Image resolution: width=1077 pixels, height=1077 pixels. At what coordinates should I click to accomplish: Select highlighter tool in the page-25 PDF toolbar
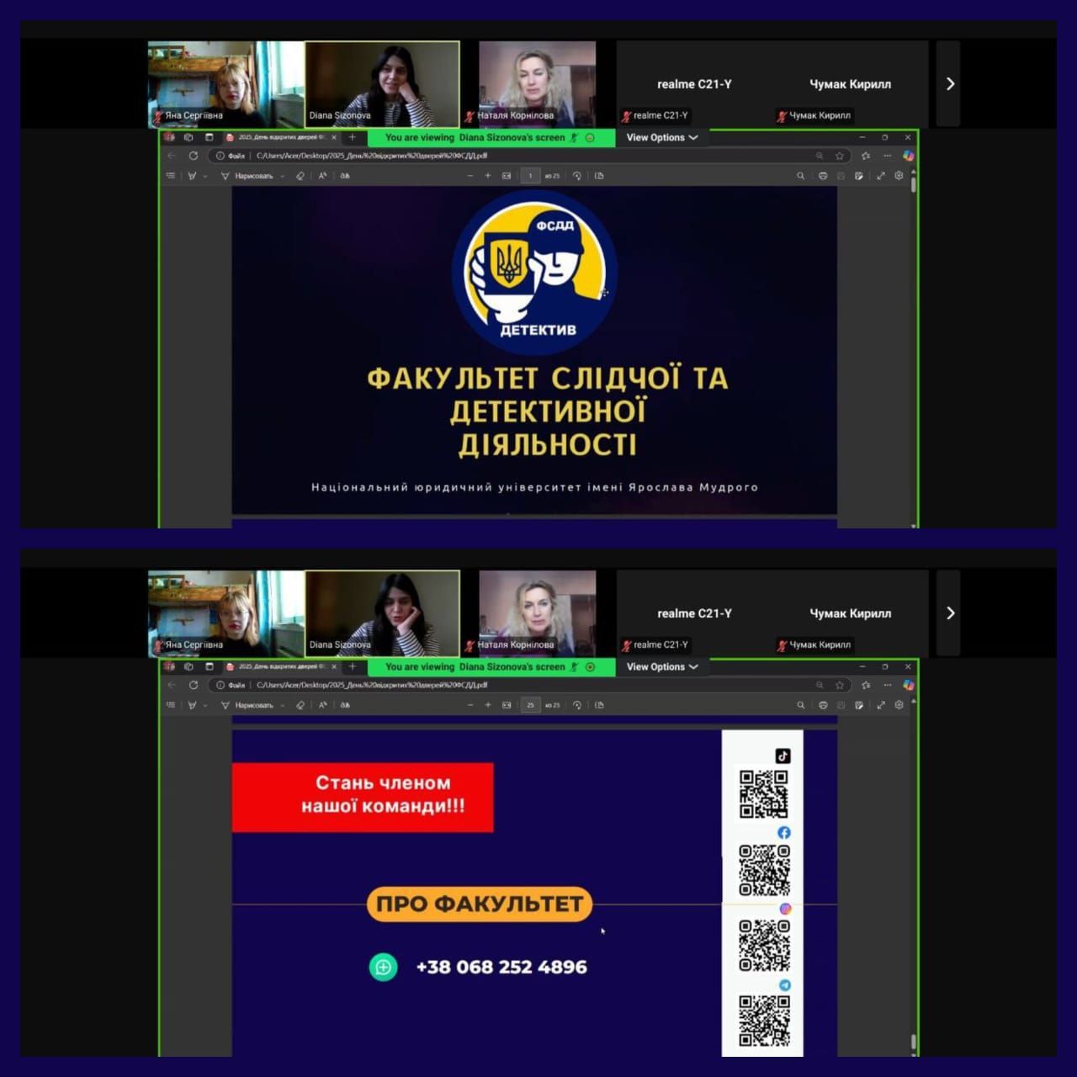pyautogui.click(x=192, y=705)
